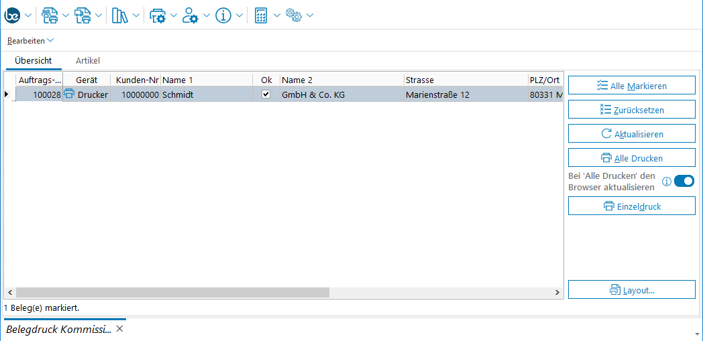Viewport: 703px width, 341px height.
Task: Click the books library icon
Action: (x=120, y=15)
